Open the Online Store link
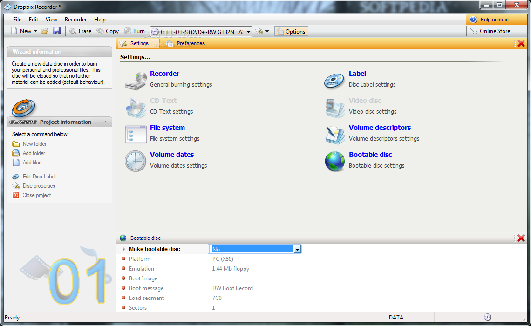Image resolution: width=531 pixels, height=326 pixels. click(x=490, y=31)
